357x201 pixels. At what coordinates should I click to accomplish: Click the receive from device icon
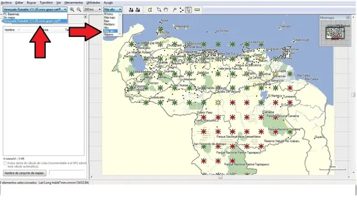(138, 9)
